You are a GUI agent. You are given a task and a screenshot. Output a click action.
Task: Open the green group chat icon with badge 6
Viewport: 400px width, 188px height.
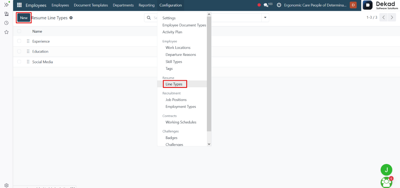coord(387,182)
